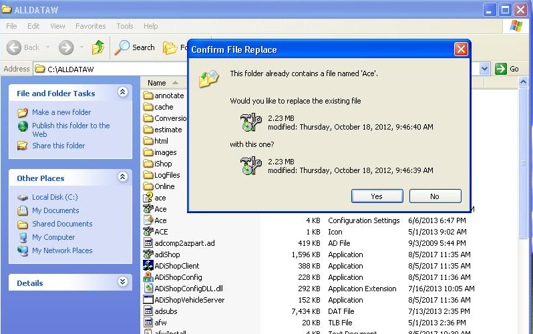The width and height of the screenshot is (533, 334).
Task: Click Yes to replace the file
Action: tap(377, 196)
